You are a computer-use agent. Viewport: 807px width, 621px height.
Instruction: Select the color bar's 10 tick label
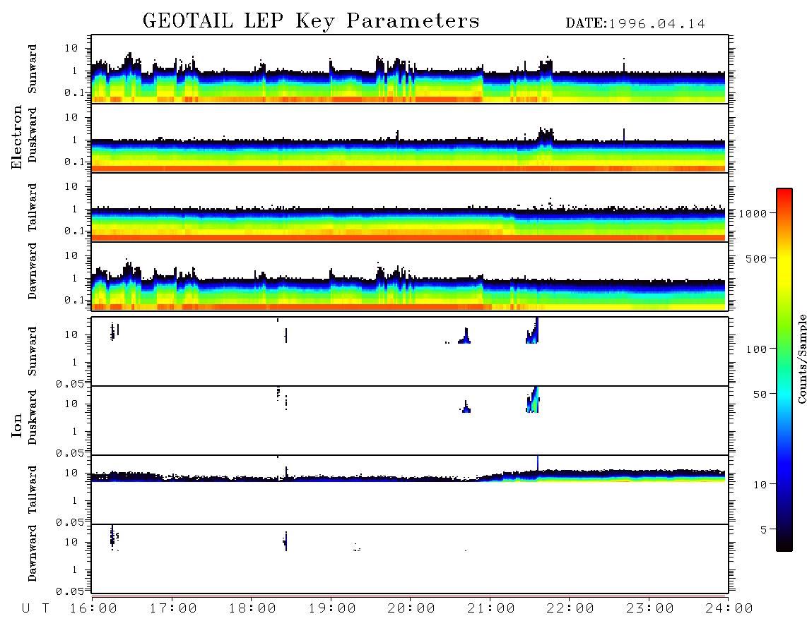point(760,485)
